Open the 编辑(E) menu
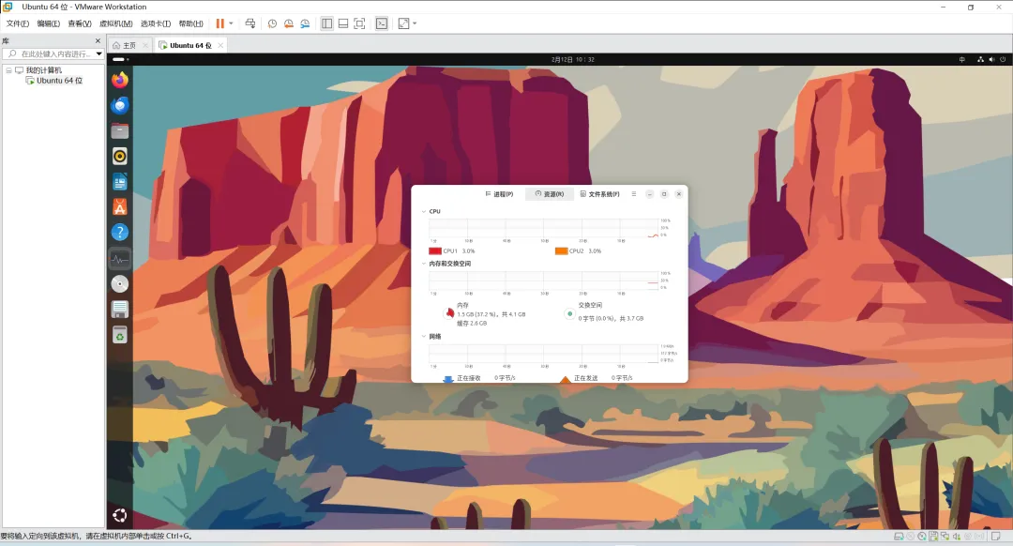This screenshot has height=546, width=1013. 49,23
